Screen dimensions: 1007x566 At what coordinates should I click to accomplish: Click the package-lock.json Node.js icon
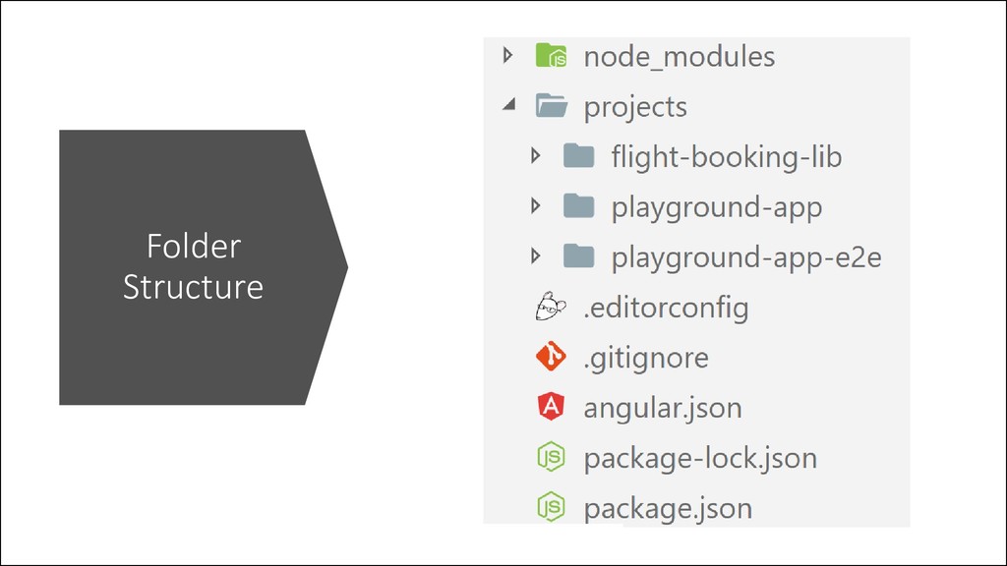pyautogui.click(x=551, y=457)
